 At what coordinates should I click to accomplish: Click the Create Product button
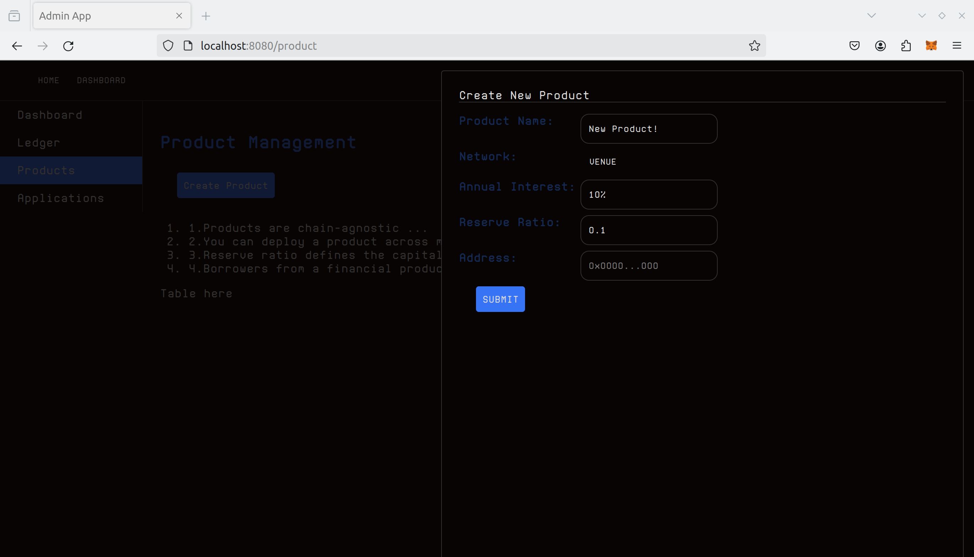coord(225,186)
